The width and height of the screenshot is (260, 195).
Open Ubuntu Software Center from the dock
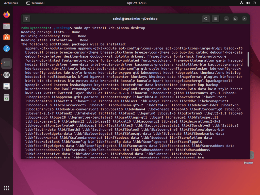[6, 37]
